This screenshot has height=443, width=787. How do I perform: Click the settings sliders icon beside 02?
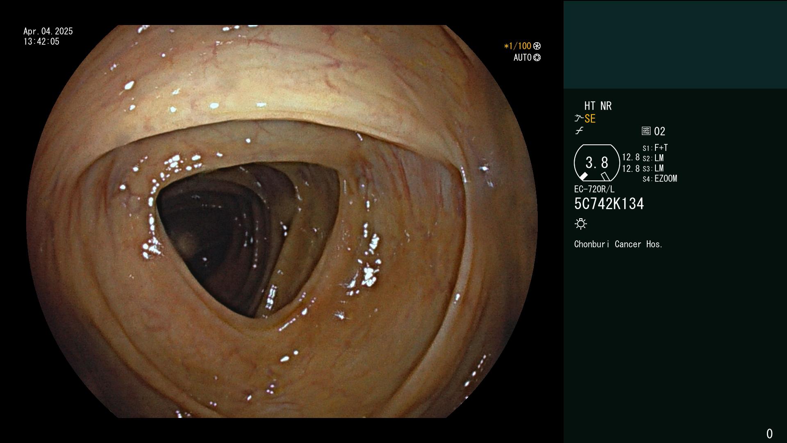[x=646, y=131]
